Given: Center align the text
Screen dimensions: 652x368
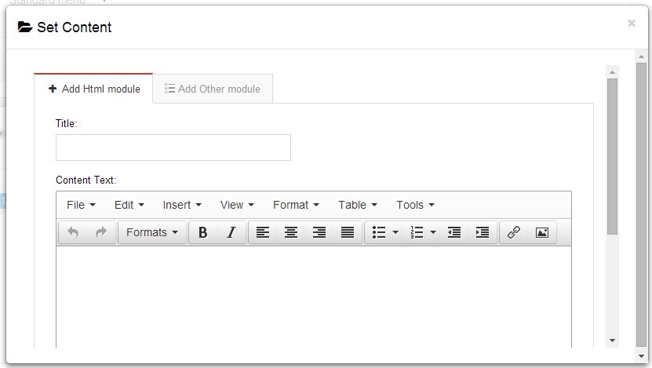Looking at the screenshot, I should pyautogui.click(x=291, y=232).
